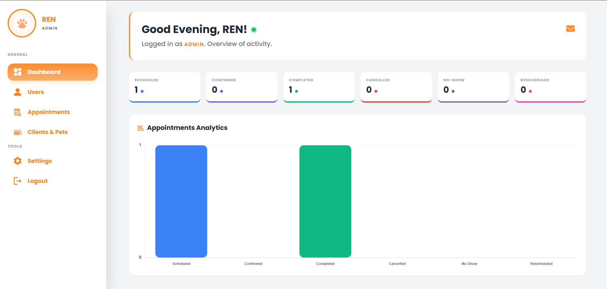Image resolution: width=607 pixels, height=289 pixels.
Task: Open Appointments via the calendar icon
Action: tap(17, 112)
